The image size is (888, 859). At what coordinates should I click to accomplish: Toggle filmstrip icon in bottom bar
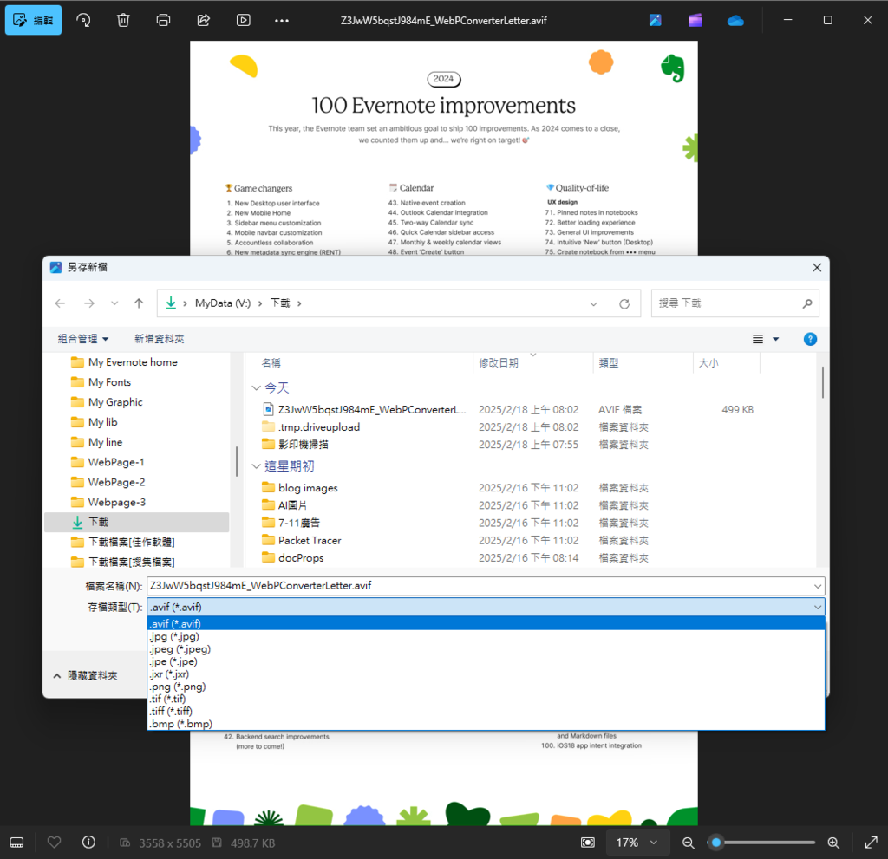pyautogui.click(x=17, y=843)
